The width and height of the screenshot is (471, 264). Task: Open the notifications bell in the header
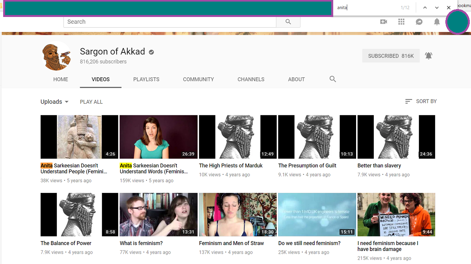coord(437,22)
